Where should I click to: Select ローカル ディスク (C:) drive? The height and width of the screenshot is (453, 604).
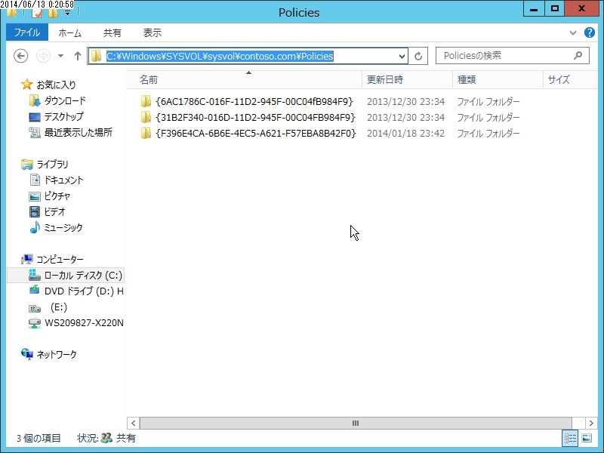click(83, 276)
